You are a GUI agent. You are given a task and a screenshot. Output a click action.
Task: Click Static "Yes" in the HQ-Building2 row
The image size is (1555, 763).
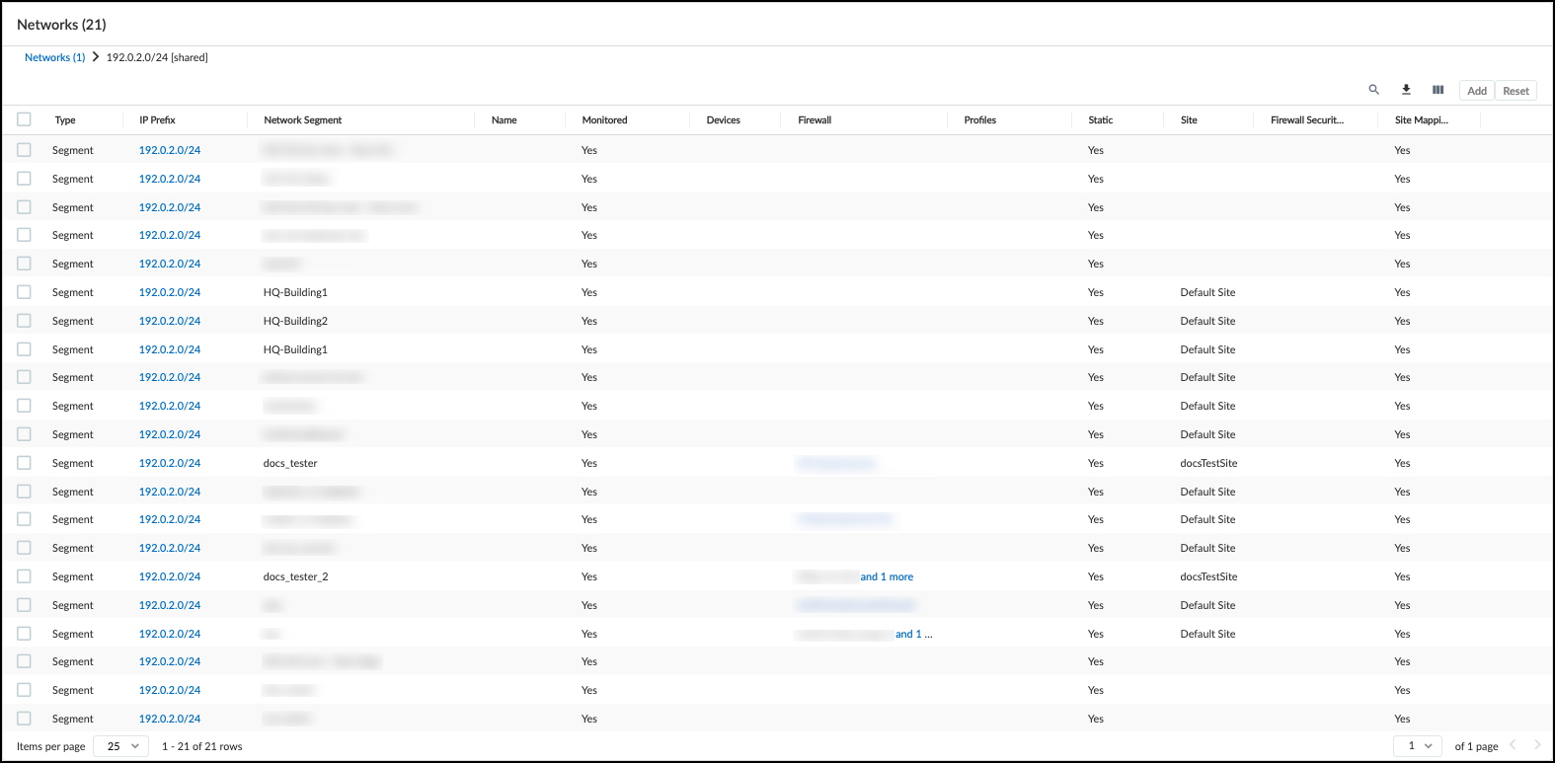coord(1096,321)
